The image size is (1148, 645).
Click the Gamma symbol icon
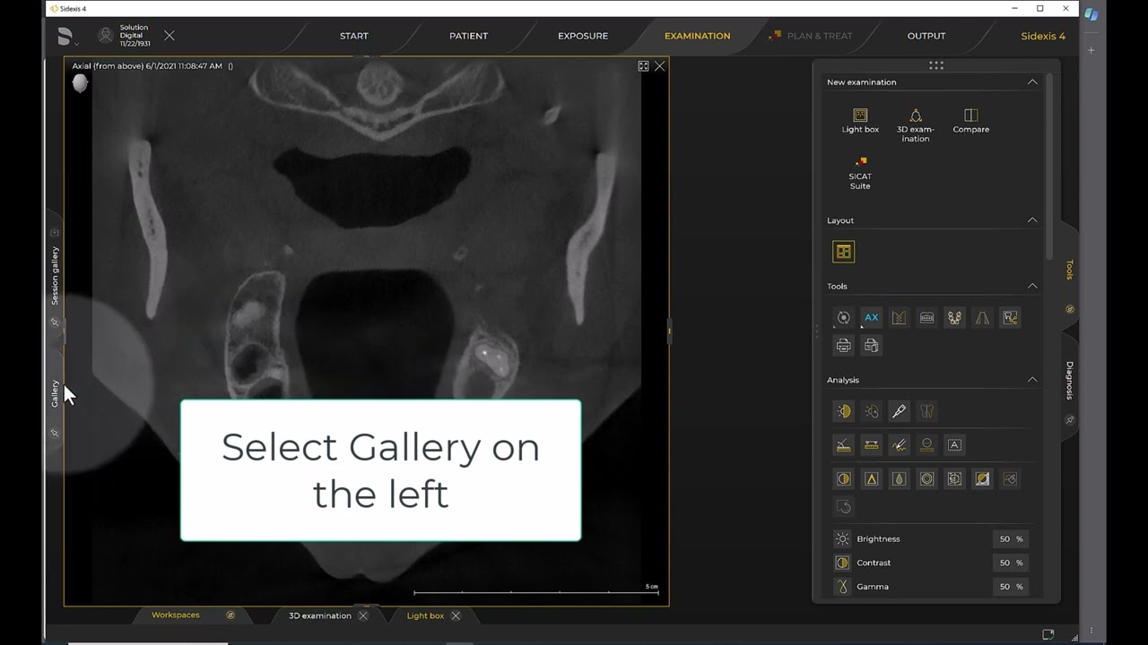(x=842, y=587)
